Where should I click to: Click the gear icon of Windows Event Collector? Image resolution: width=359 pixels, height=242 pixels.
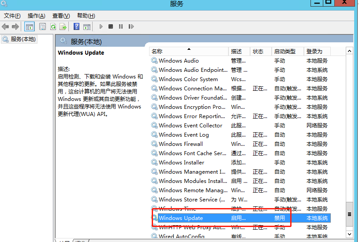tap(154, 125)
